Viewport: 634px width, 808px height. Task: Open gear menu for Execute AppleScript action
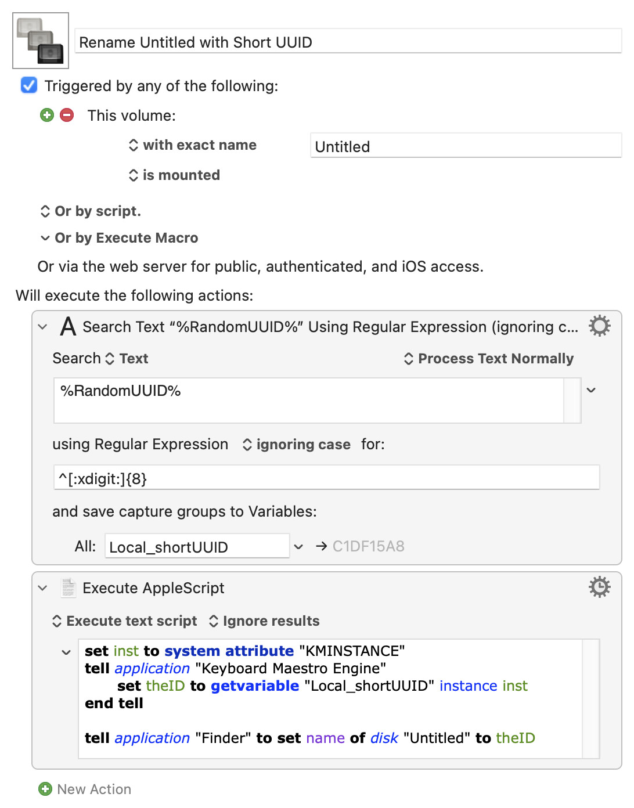coord(599,587)
